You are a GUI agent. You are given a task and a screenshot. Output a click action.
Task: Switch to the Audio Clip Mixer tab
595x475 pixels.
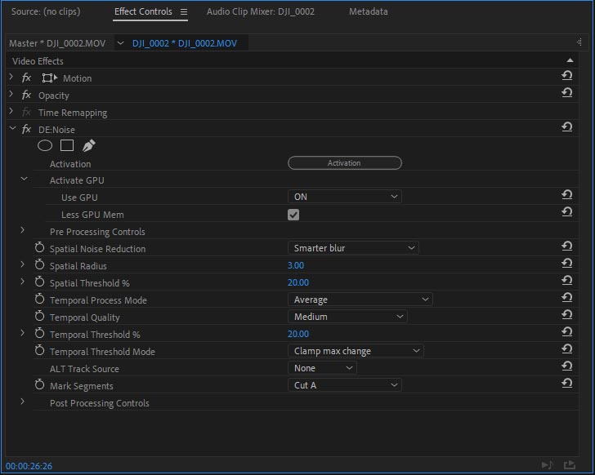tap(260, 12)
